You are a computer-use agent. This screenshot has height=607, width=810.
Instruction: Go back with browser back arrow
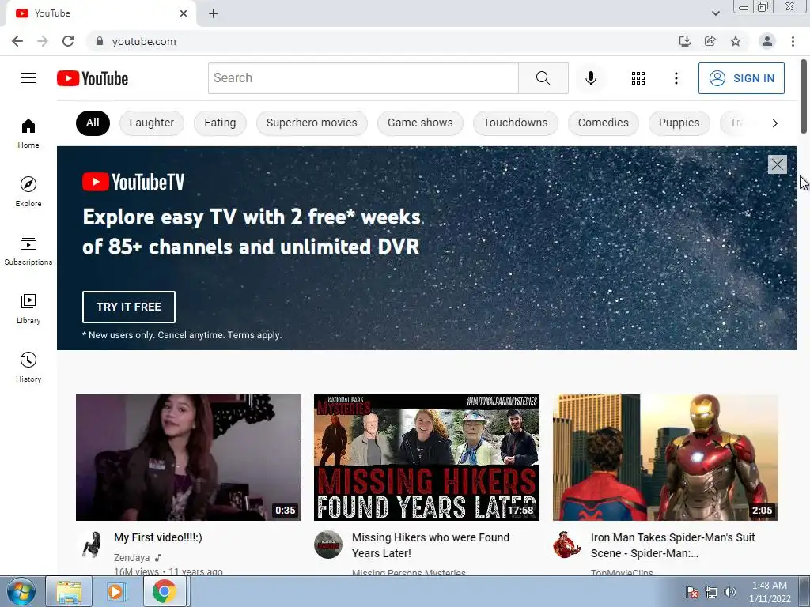[x=17, y=41]
